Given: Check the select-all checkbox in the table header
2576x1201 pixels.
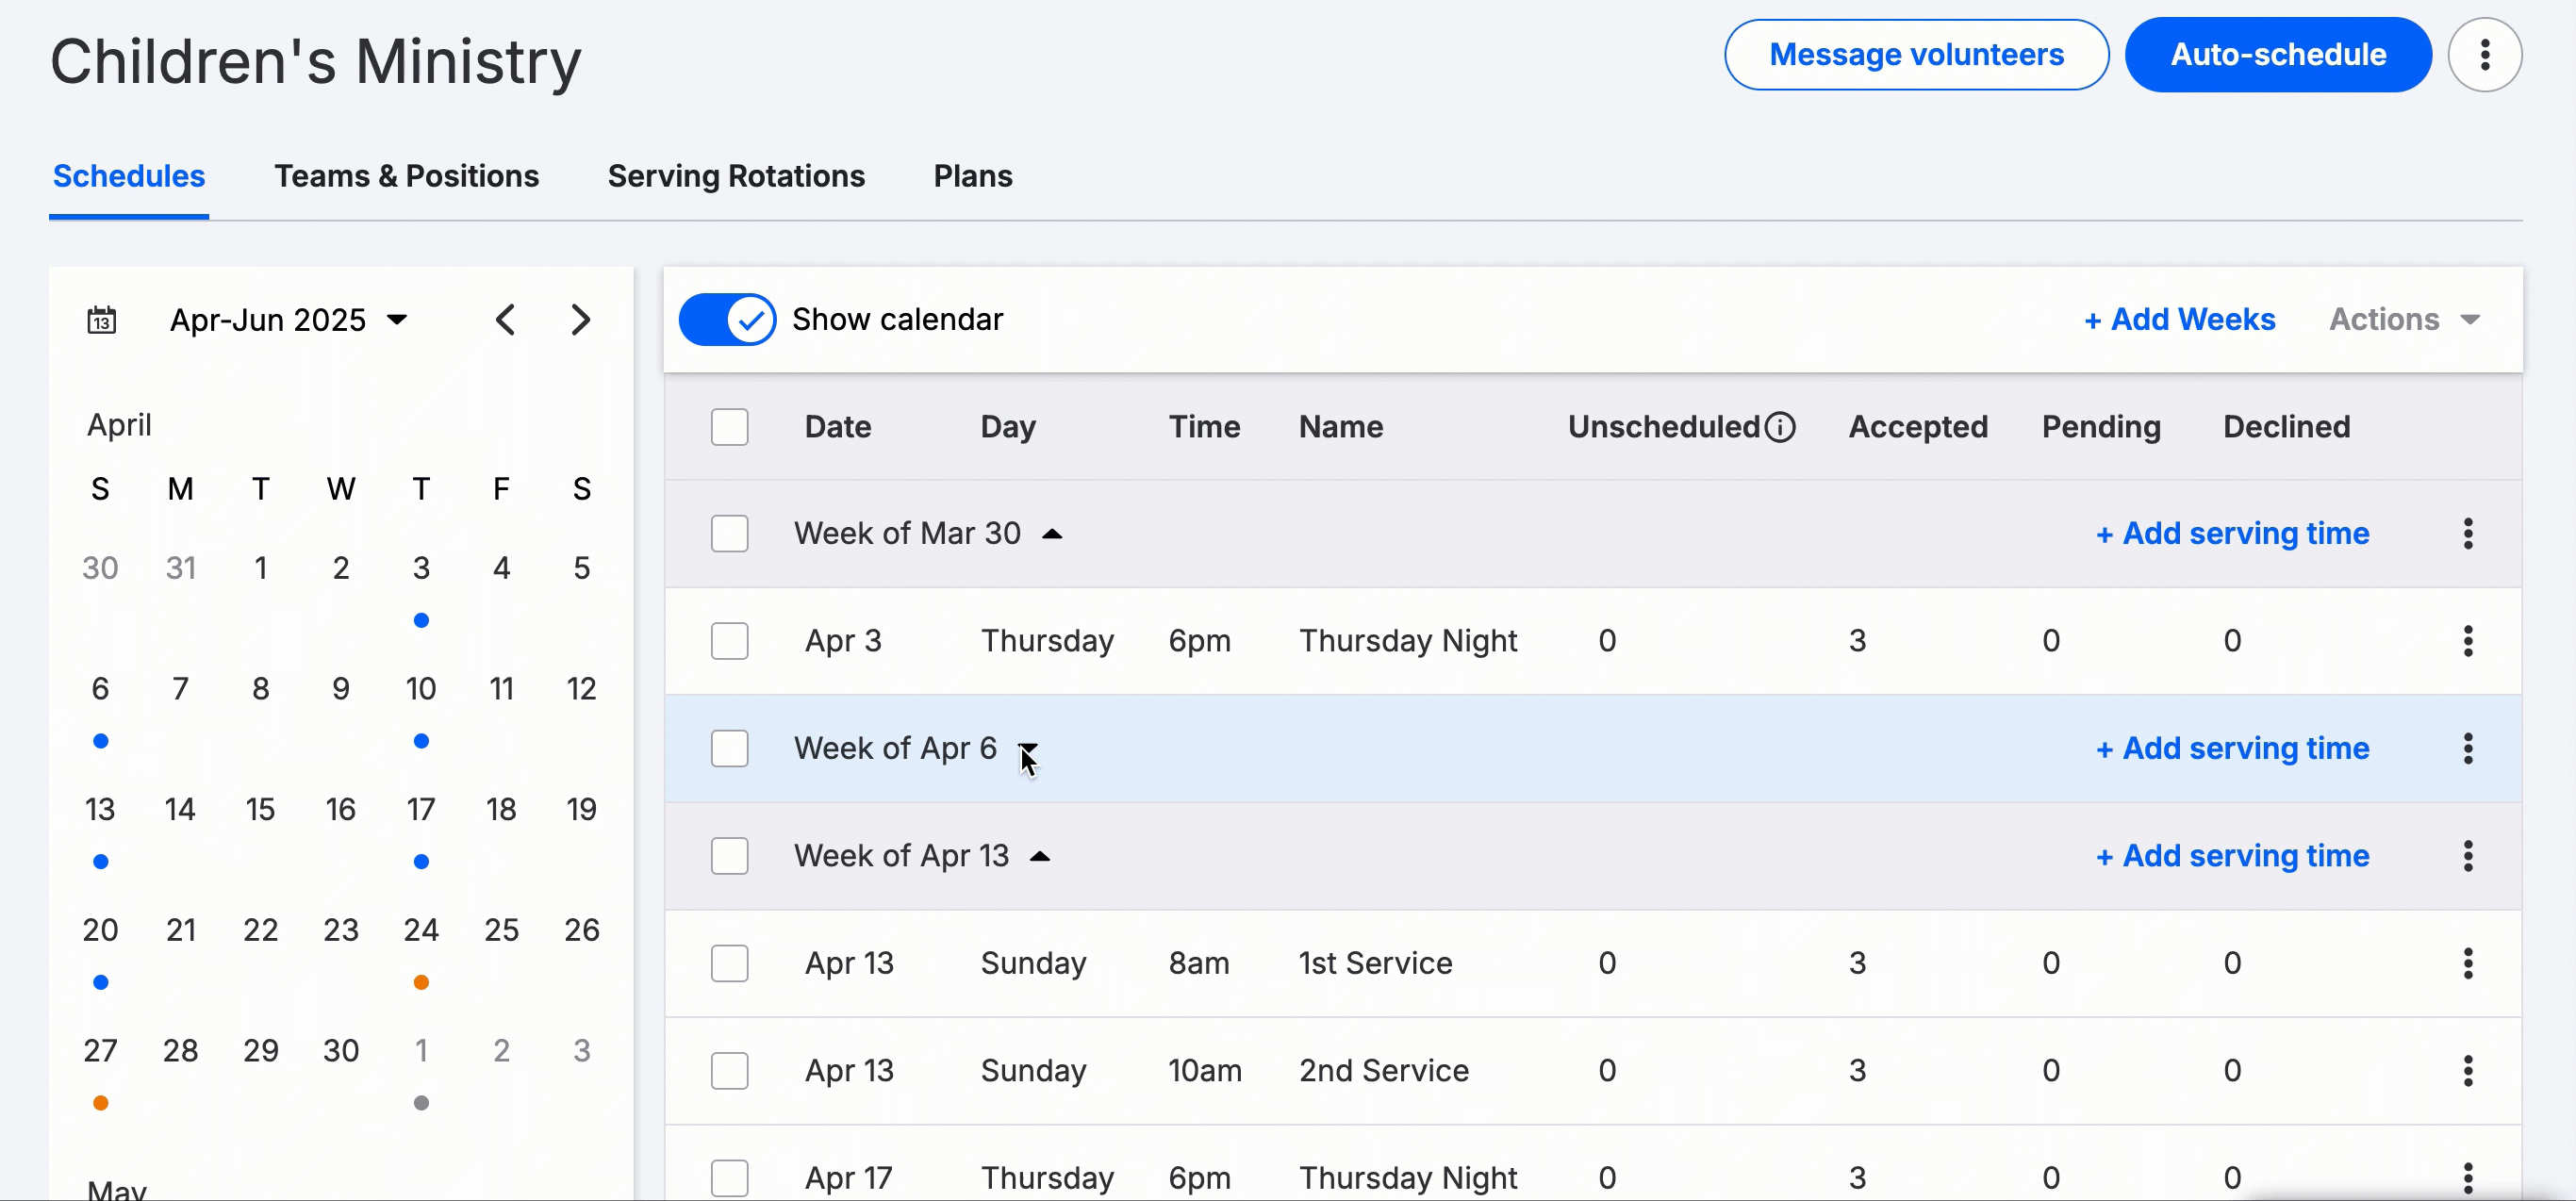Looking at the screenshot, I should 730,426.
